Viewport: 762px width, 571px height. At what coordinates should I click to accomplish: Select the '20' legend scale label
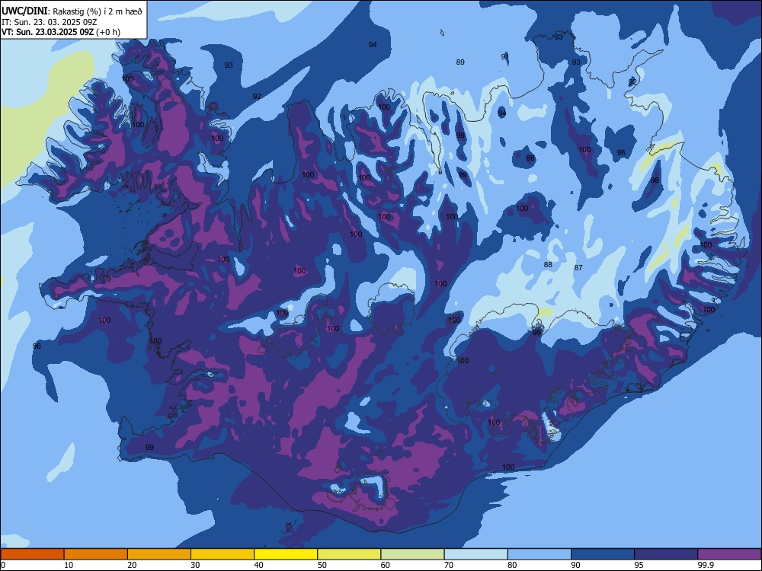132,565
